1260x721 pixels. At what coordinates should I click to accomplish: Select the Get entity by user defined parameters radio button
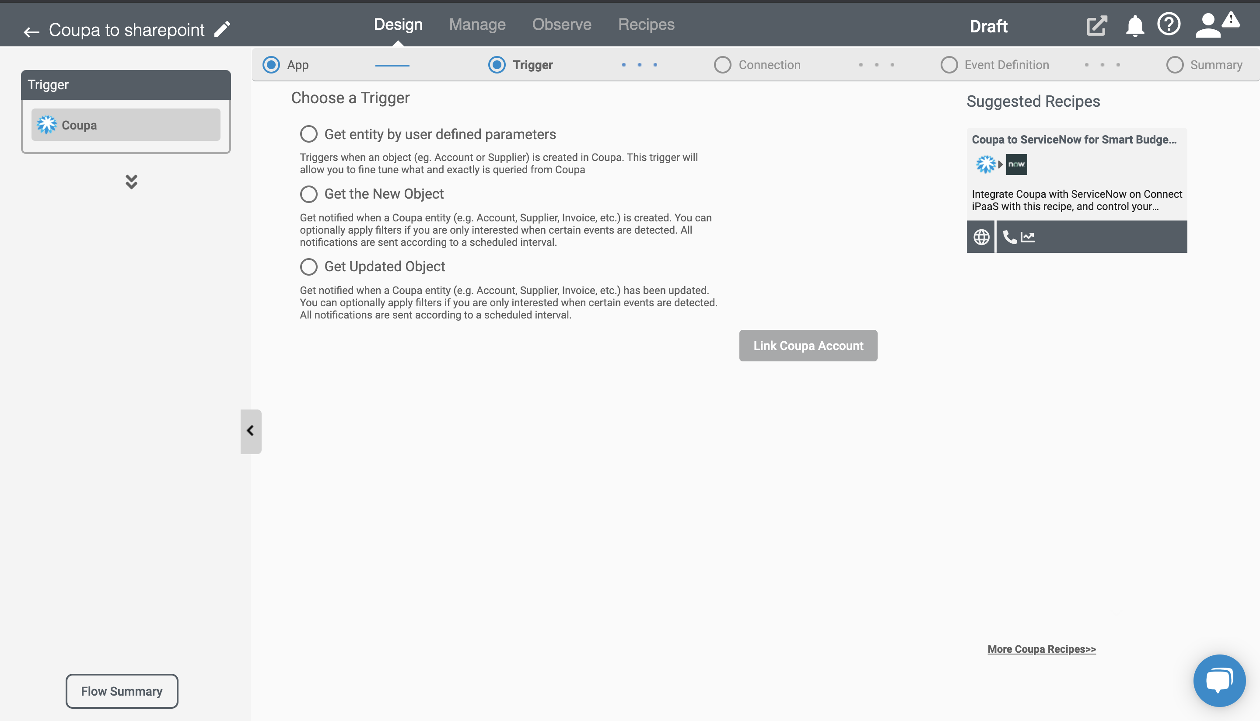tap(309, 134)
